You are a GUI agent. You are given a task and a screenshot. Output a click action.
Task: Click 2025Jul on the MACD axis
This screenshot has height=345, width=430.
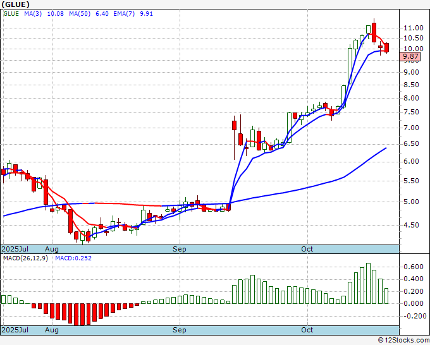pos(15,330)
